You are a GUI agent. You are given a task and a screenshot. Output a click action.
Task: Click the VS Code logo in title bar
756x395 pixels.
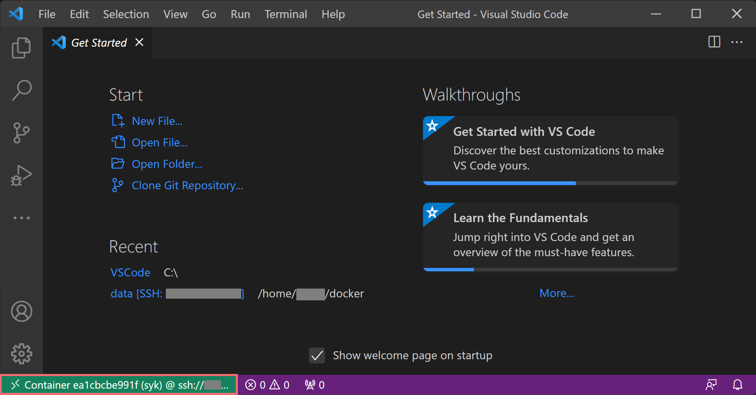(x=16, y=14)
